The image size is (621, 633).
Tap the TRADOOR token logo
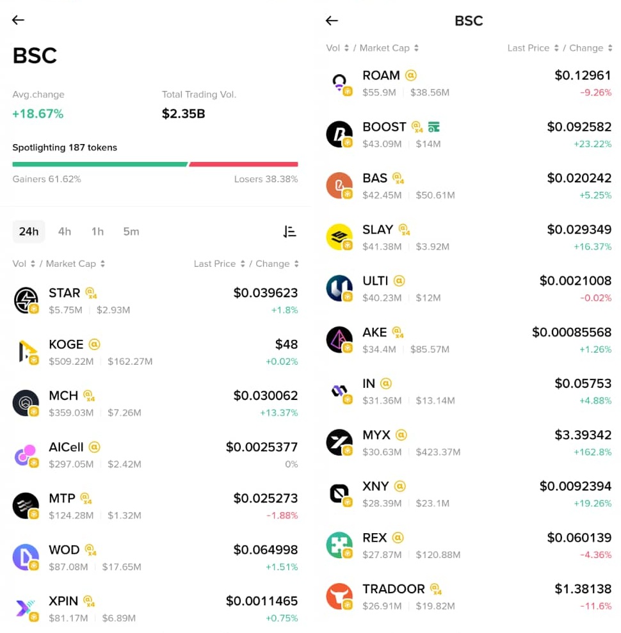click(x=339, y=597)
